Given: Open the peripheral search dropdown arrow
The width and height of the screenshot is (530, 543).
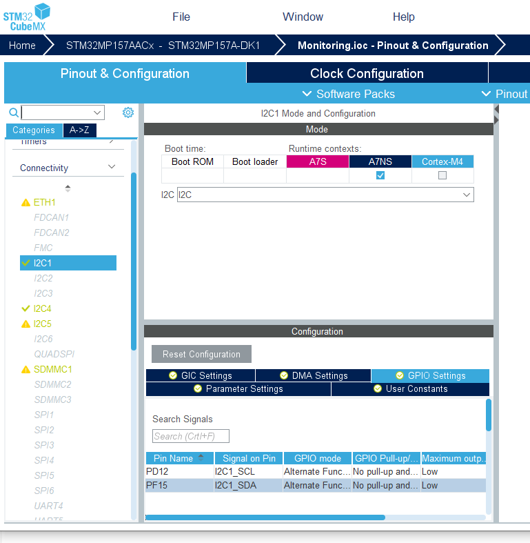Looking at the screenshot, I should point(97,112).
